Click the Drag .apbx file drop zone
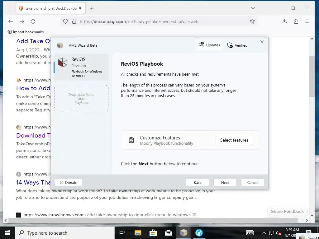 [81, 99]
